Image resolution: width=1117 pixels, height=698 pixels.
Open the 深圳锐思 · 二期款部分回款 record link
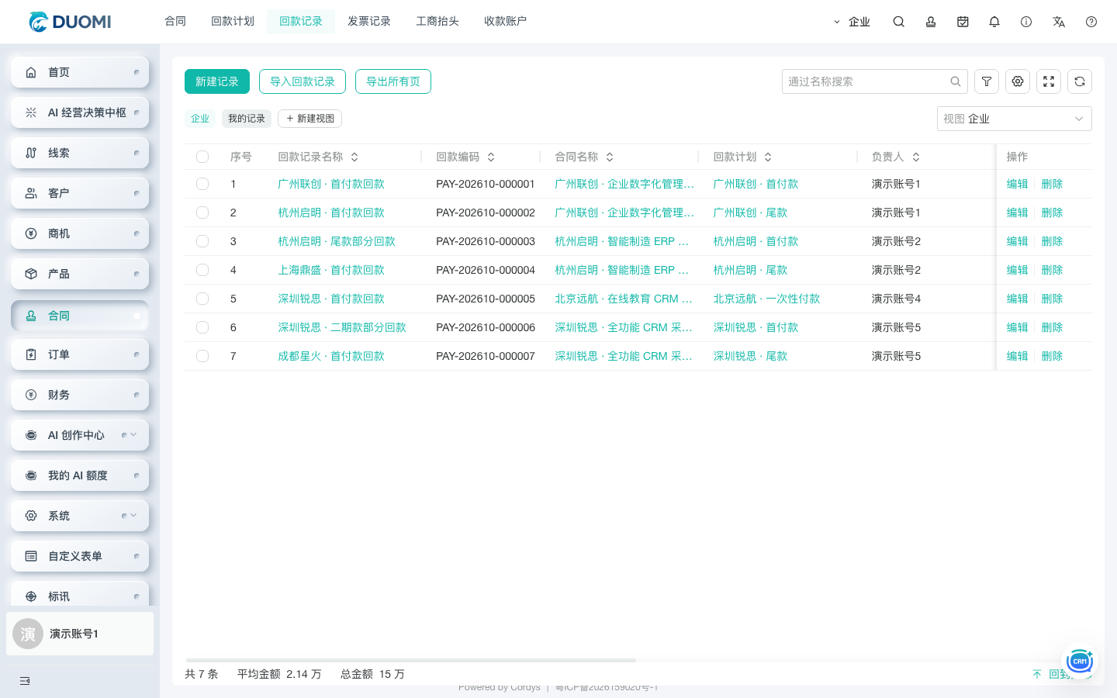click(342, 327)
